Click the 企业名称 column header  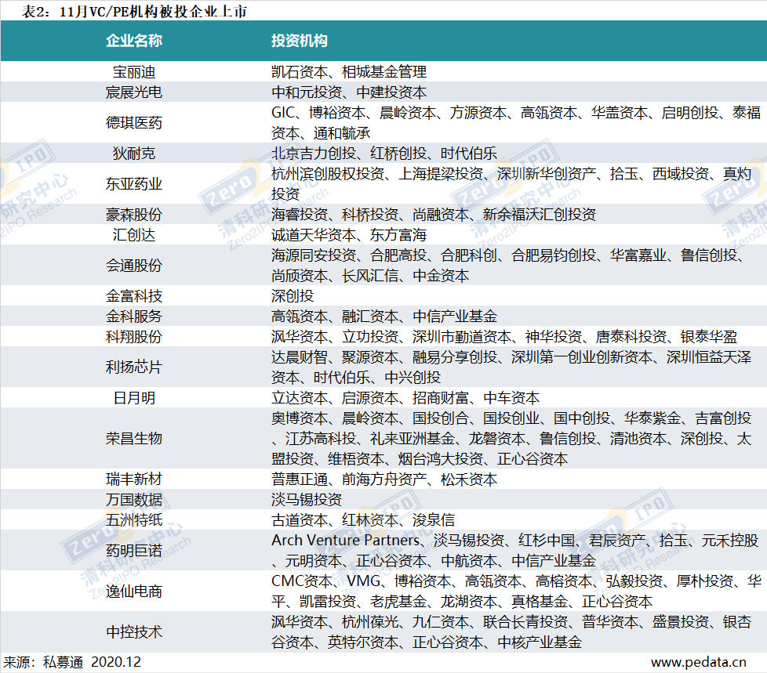tap(134, 41)
